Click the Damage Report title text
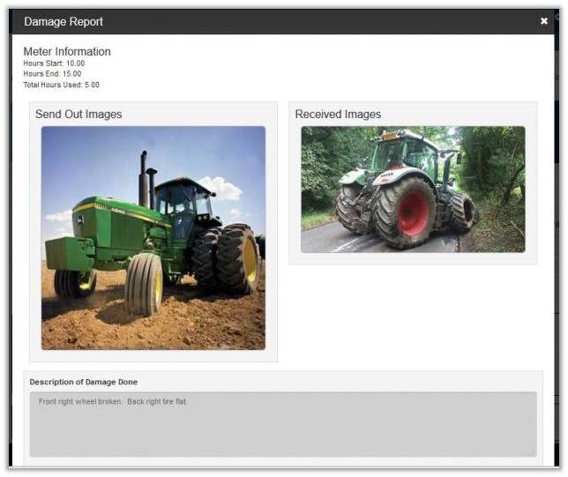This screenshot has height=477, width=568. [64, 21]
